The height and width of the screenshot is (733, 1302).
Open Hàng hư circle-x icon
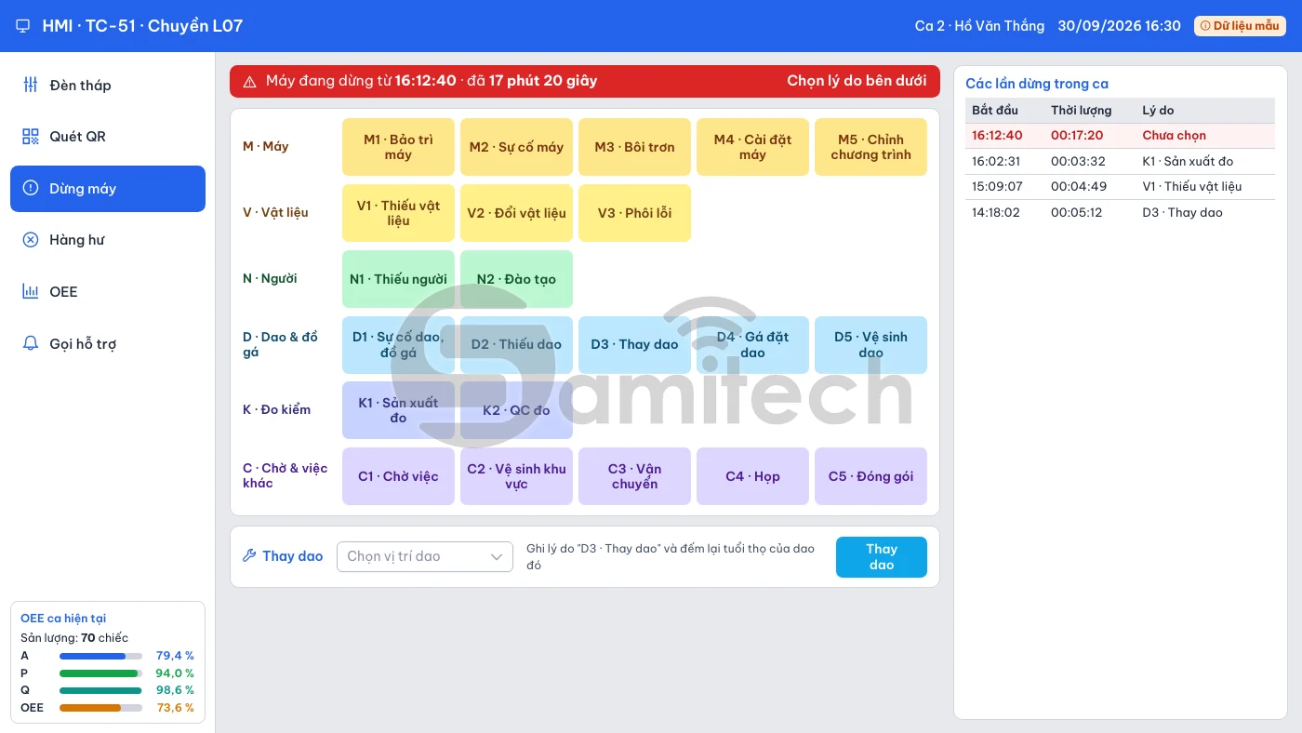tap(31, 240)
